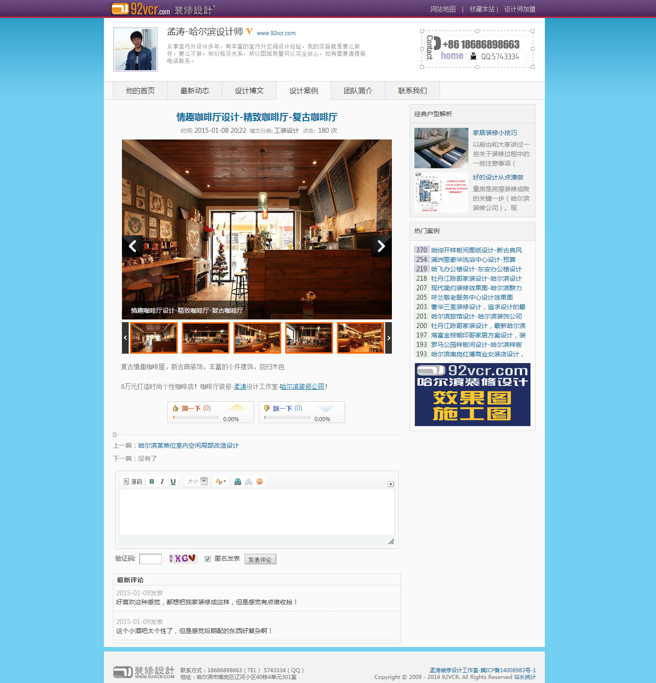
Task: Select the third café thumbnail
Action: pyautogui.click(x=257, y=338)
